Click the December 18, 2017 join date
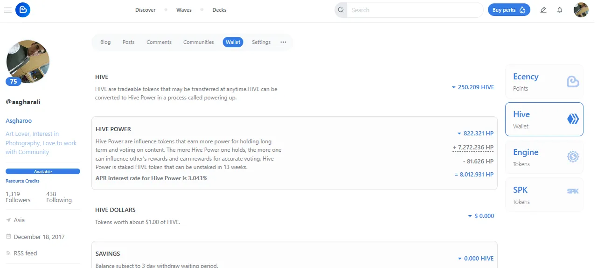Screen dimensions: 597x268 click(x=39, y=237)
